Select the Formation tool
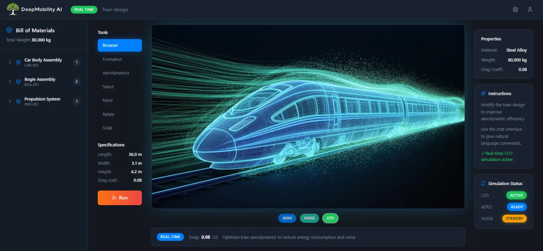 (120, 59)
